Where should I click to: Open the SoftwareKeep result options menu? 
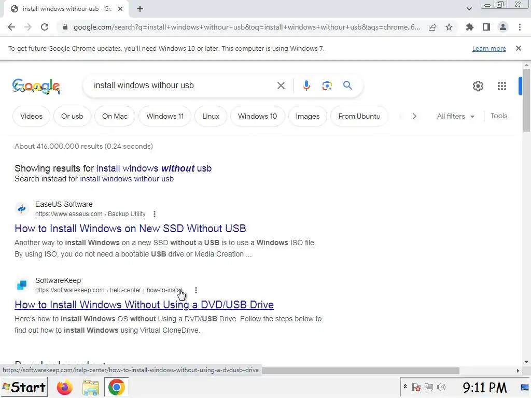[x=195, y=290]
